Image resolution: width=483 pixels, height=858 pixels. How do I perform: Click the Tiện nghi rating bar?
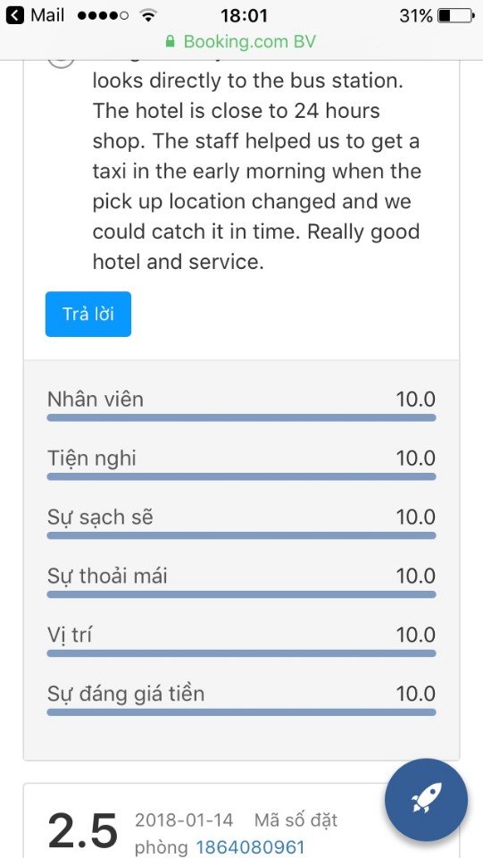(241, 476)
